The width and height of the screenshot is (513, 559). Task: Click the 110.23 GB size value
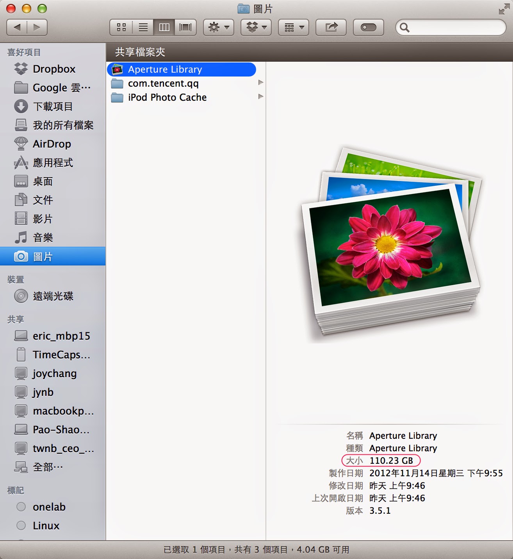point(391,461)
